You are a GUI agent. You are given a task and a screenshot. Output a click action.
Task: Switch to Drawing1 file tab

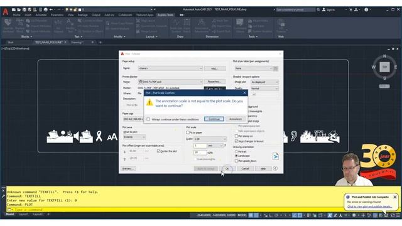click(77, 42)
